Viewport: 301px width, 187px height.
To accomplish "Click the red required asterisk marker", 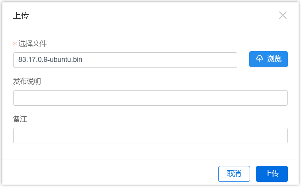I will click(15, 44).
